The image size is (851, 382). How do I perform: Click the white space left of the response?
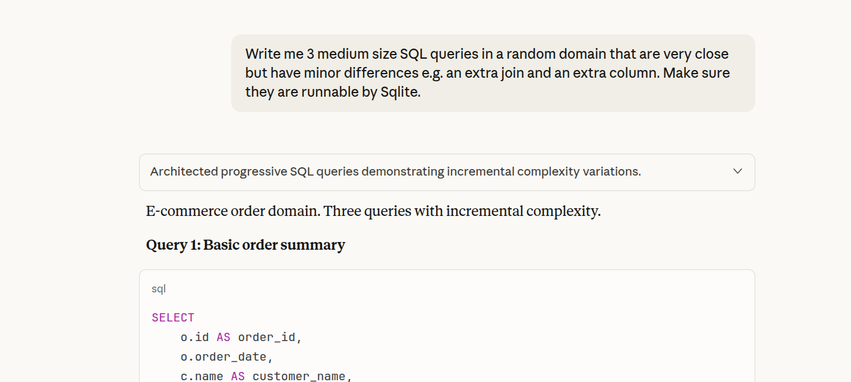65,237
